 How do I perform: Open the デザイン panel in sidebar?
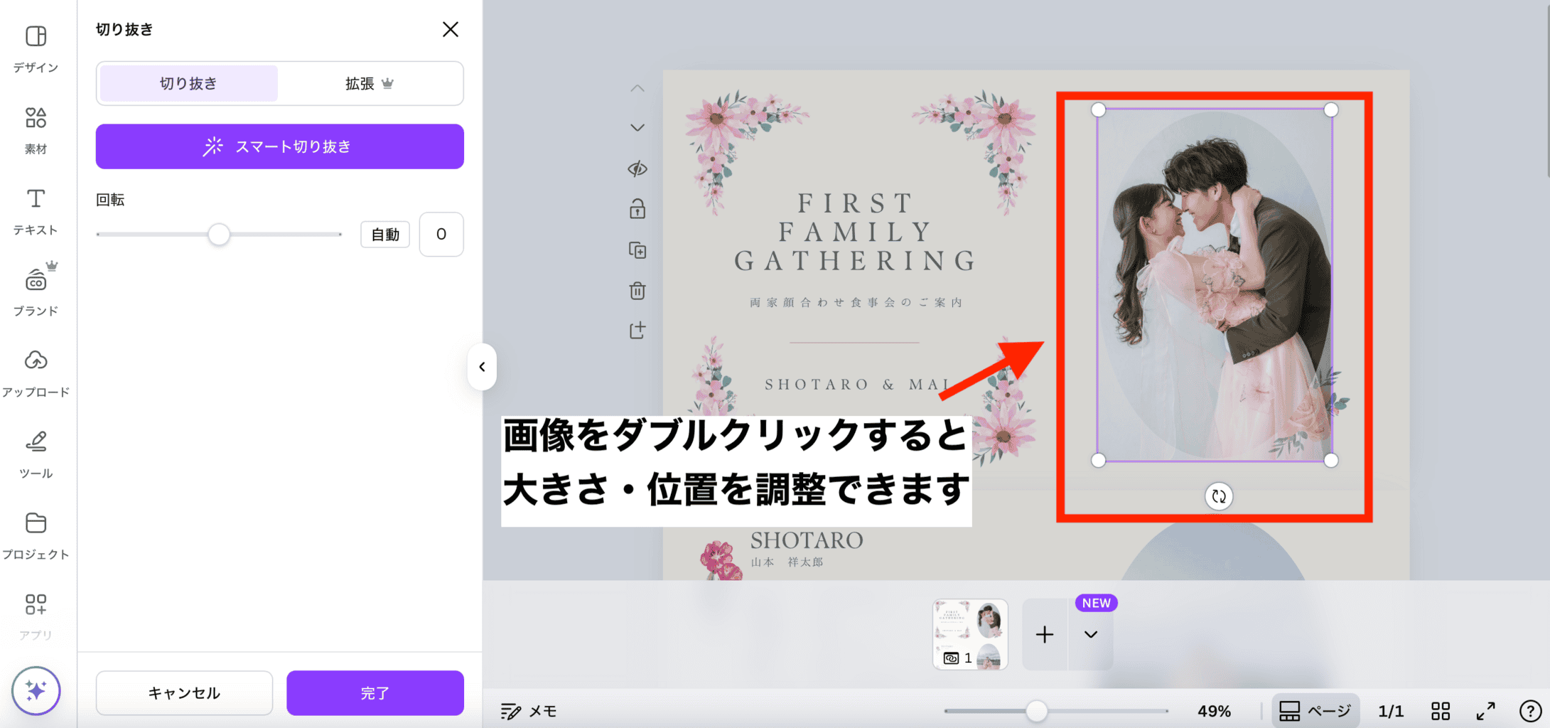(x=36, y=48)
